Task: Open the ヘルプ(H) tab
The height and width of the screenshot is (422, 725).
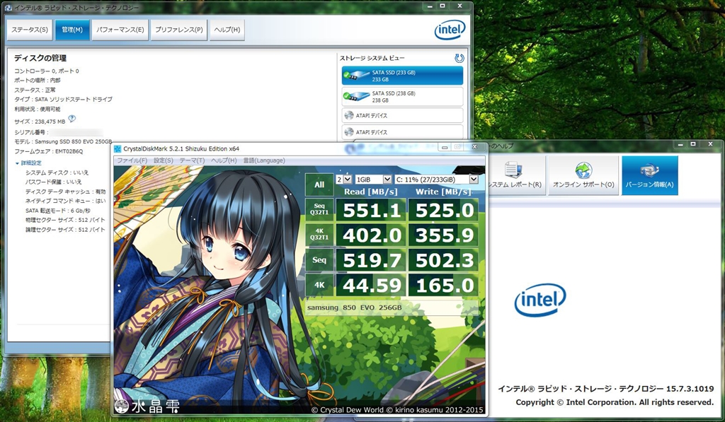Action: (x=227, y=30)
